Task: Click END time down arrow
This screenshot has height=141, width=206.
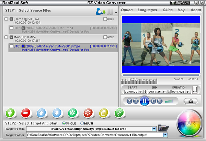Action: [169, 92]
